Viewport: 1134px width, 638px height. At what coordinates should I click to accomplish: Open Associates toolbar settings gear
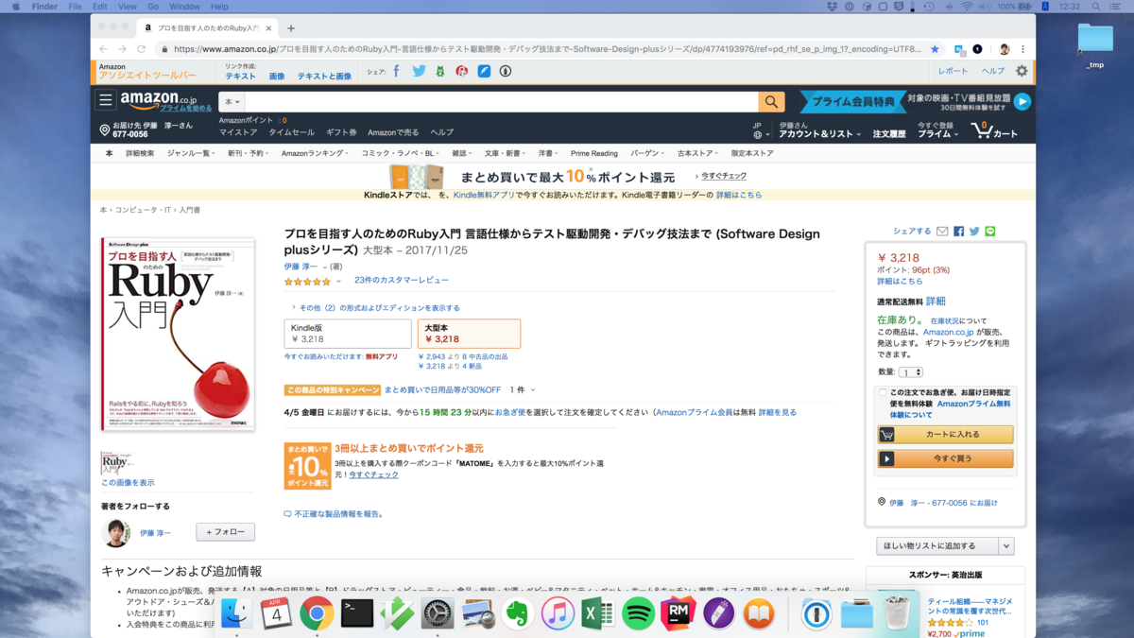point(1022,71)
